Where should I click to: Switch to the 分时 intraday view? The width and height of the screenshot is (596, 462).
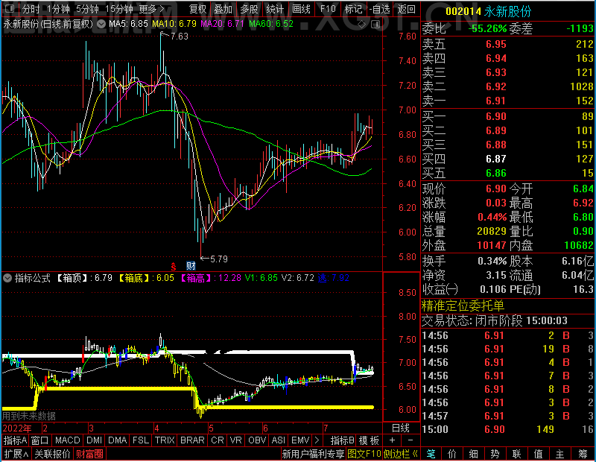[31, 9]
